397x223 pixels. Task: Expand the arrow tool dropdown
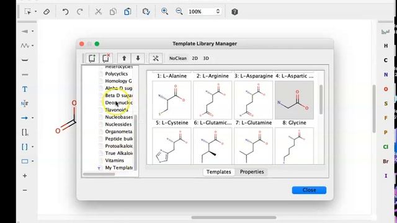(x=33, y=118)
